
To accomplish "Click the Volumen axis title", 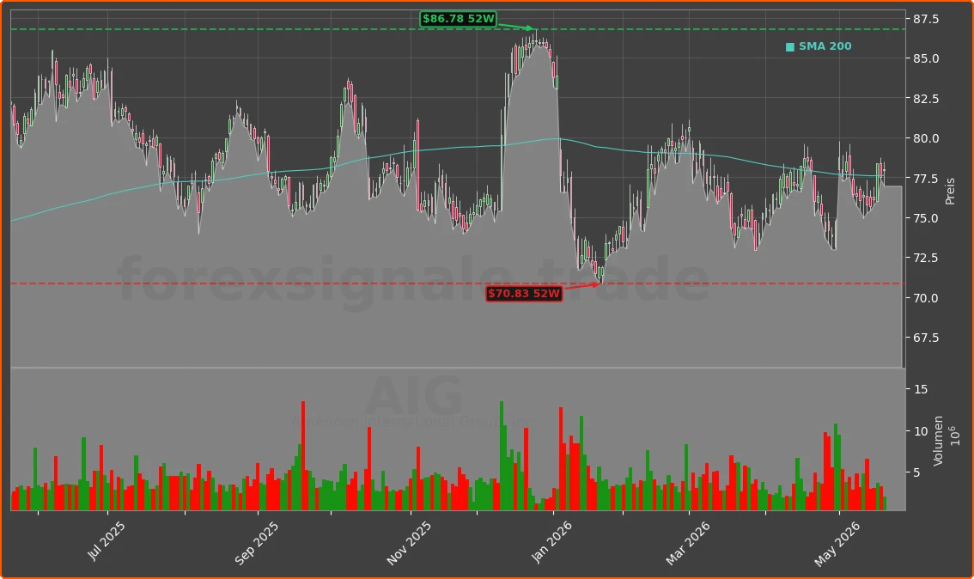I will point(938,441).
